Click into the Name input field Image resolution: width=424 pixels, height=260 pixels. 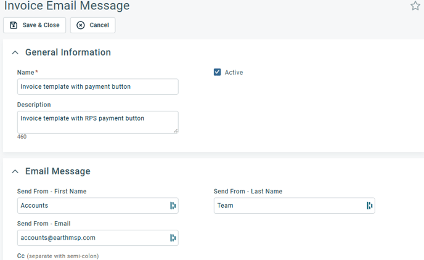(97, 87)
